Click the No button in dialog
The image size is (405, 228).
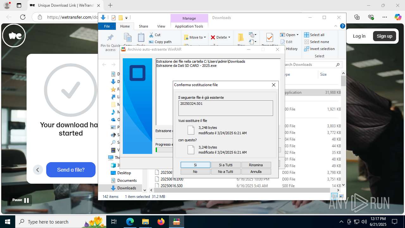[x=195, y=172]
